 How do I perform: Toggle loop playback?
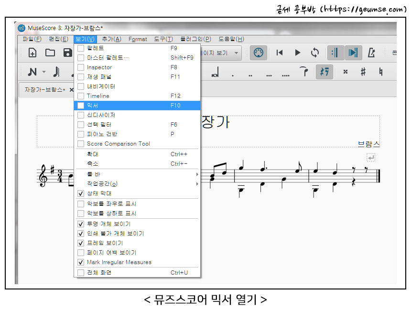[x=315, y=53]
